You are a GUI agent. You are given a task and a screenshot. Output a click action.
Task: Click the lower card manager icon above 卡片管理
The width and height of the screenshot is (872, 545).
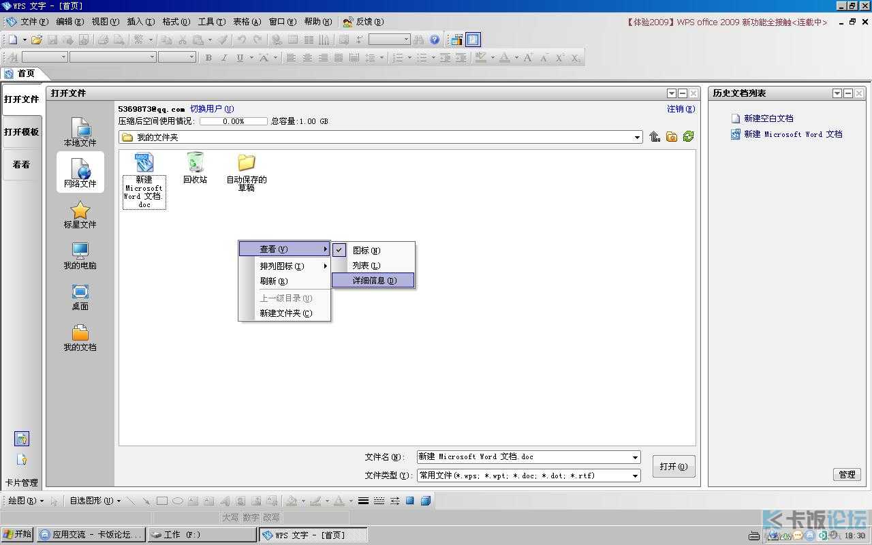coord(22,460)
